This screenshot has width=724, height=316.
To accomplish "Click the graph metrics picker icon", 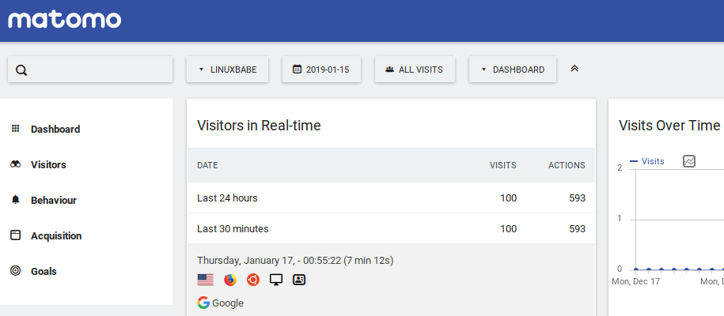I will [x=689, y=161].
